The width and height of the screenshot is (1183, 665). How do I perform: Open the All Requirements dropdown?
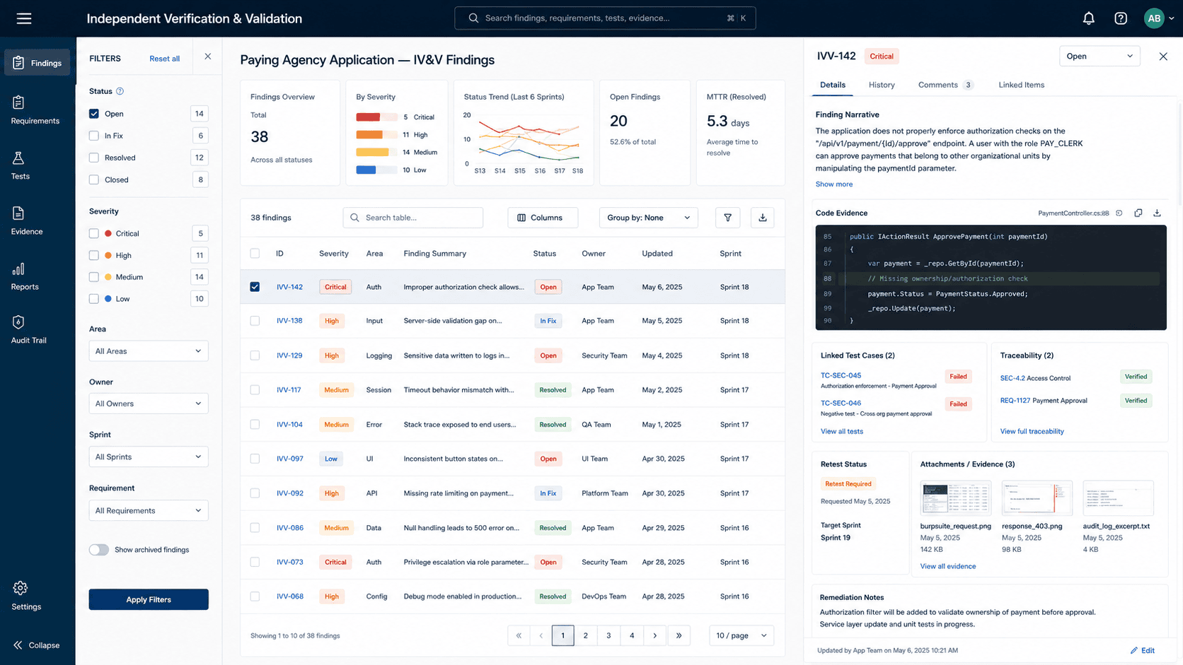click(149, 510)
